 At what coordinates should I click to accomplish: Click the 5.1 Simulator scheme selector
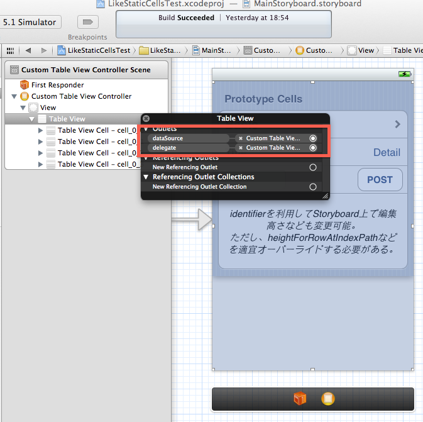[x=30, y=22]
